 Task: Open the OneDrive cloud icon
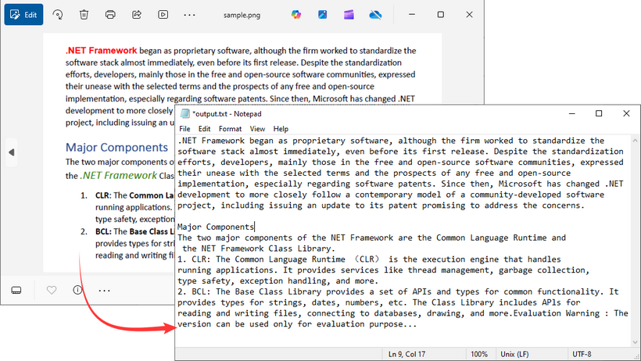[374, 15]
